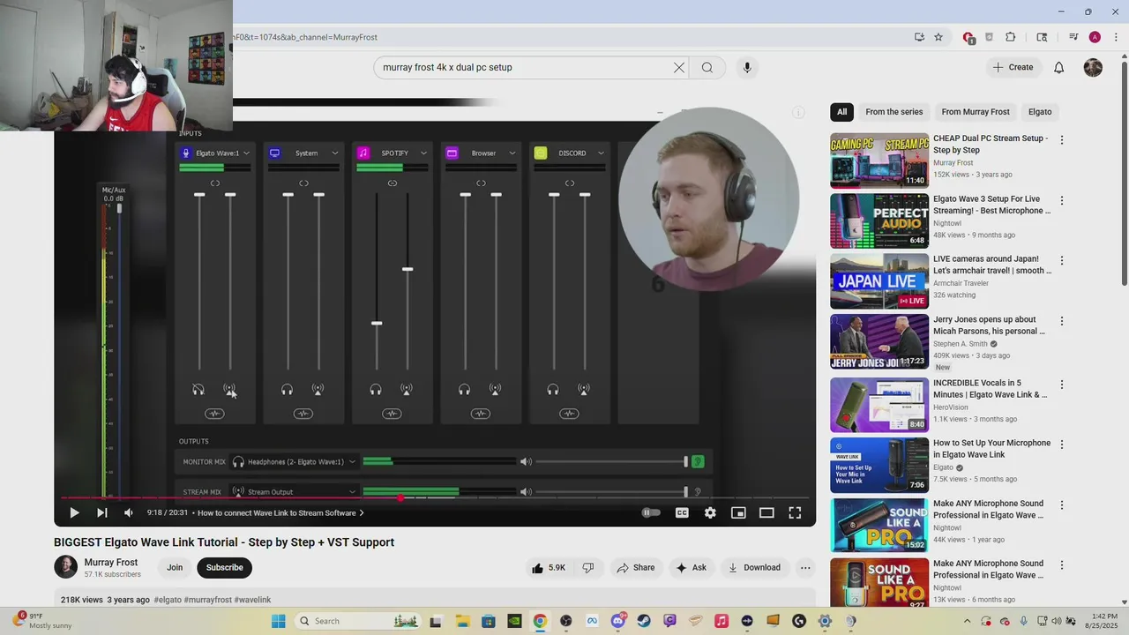This screenshot has height=635, width=1129.
Task: Open NVIDIA app from the taskbar
Action: 514,621
